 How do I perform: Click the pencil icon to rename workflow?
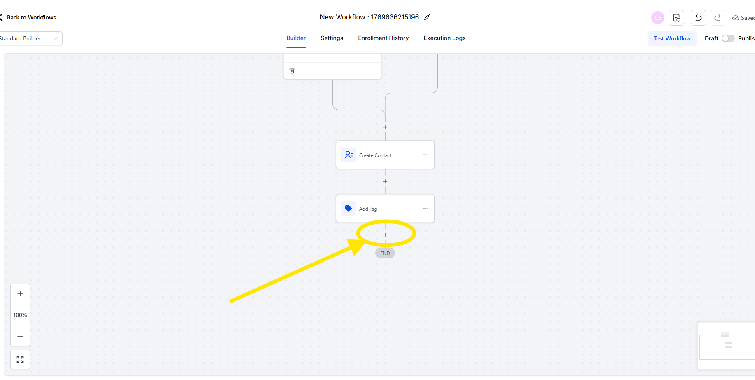pos(427,17)
